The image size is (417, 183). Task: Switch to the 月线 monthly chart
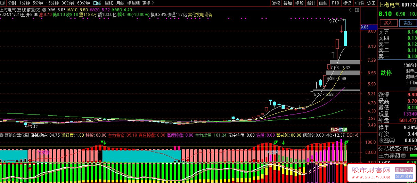click(120, 3)
